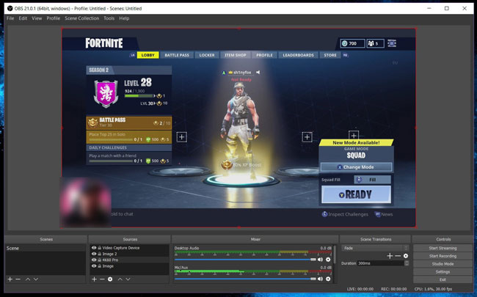Image resolution: width=477 pixels, height=297 pixels.
Task: Adjust the Duration spinner arrows
Action: coord(407,263)
